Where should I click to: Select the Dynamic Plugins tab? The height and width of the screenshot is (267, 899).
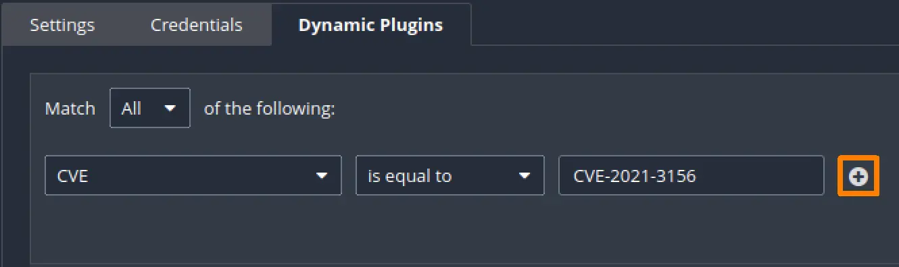click(370, 26)
